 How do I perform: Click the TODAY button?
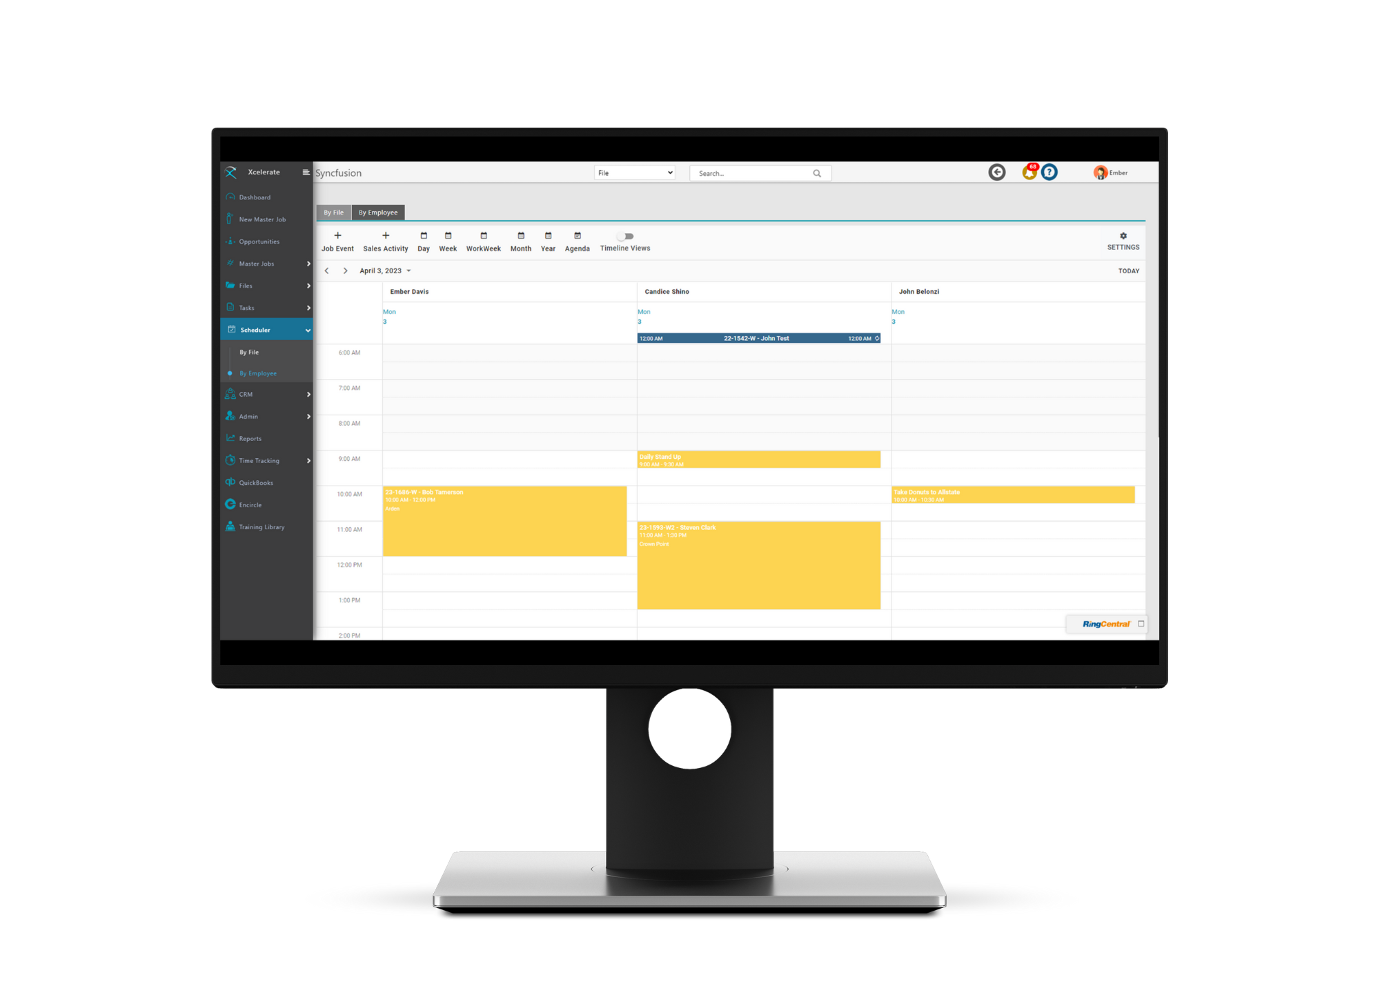1126,270
